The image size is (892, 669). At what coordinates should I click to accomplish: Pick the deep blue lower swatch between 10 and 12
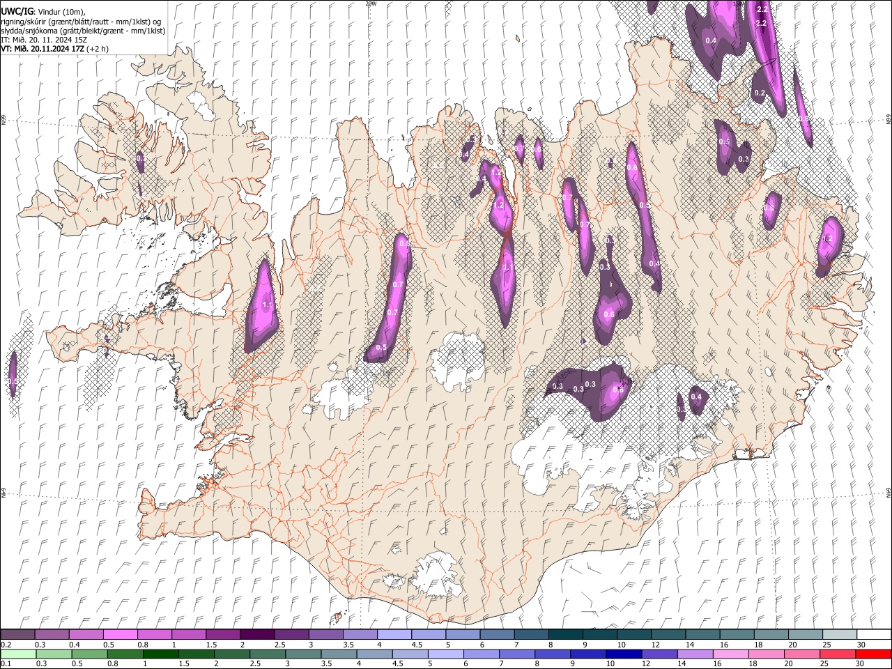(622, 654)
